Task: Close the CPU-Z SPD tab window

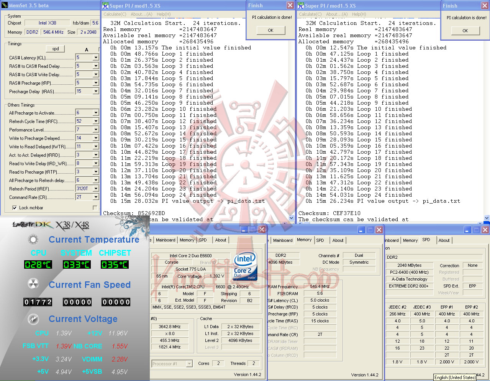Action: point(485,230)
